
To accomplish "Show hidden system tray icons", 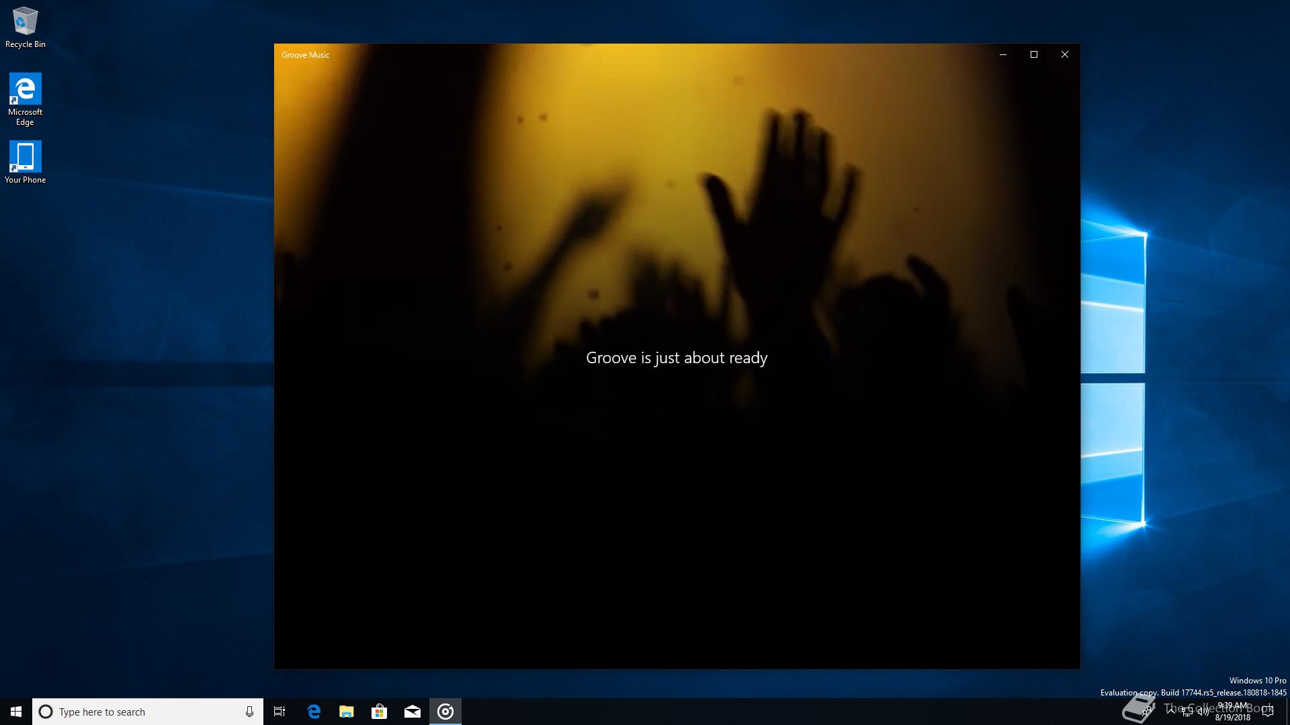I will [x=1171, y=711].
